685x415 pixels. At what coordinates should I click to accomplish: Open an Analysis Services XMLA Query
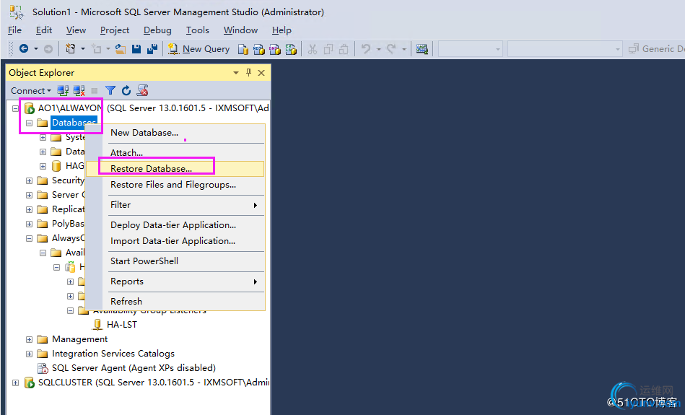[x=291, y=49]
